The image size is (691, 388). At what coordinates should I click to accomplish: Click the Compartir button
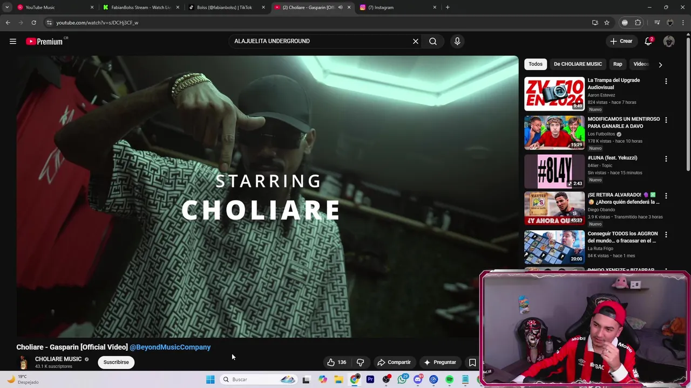[x=394, y=362]
